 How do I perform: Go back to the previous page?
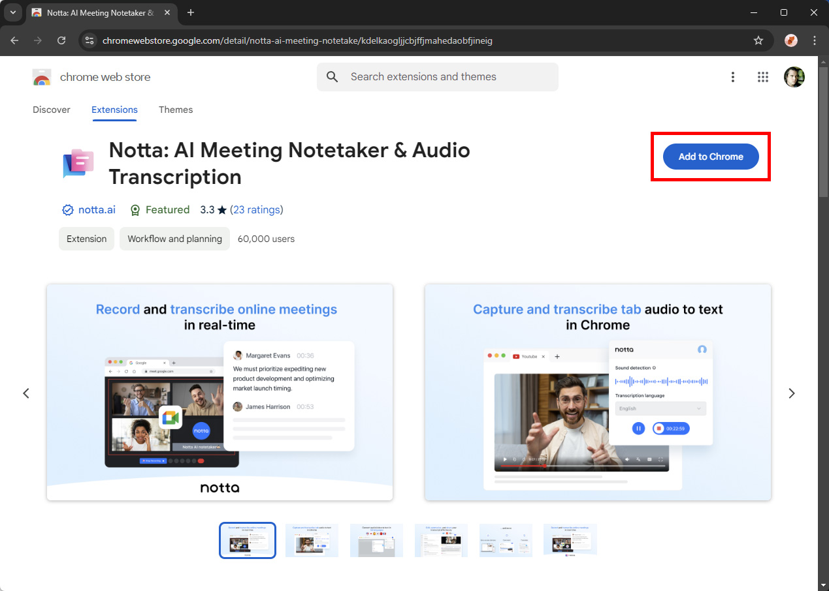coord(14,40)
